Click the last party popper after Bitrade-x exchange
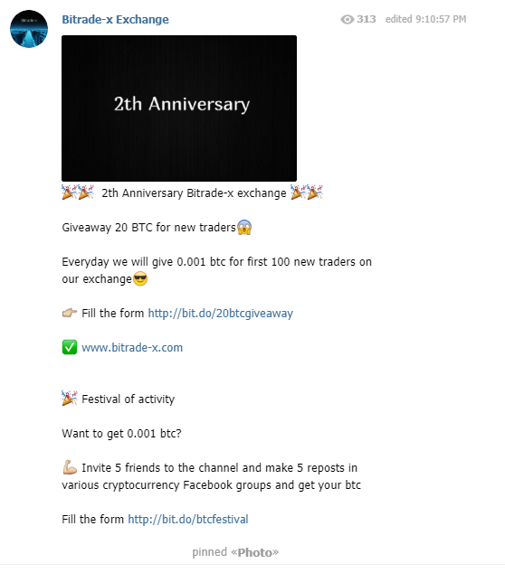This screenshot has width=505, height=573. coord(315,193)
